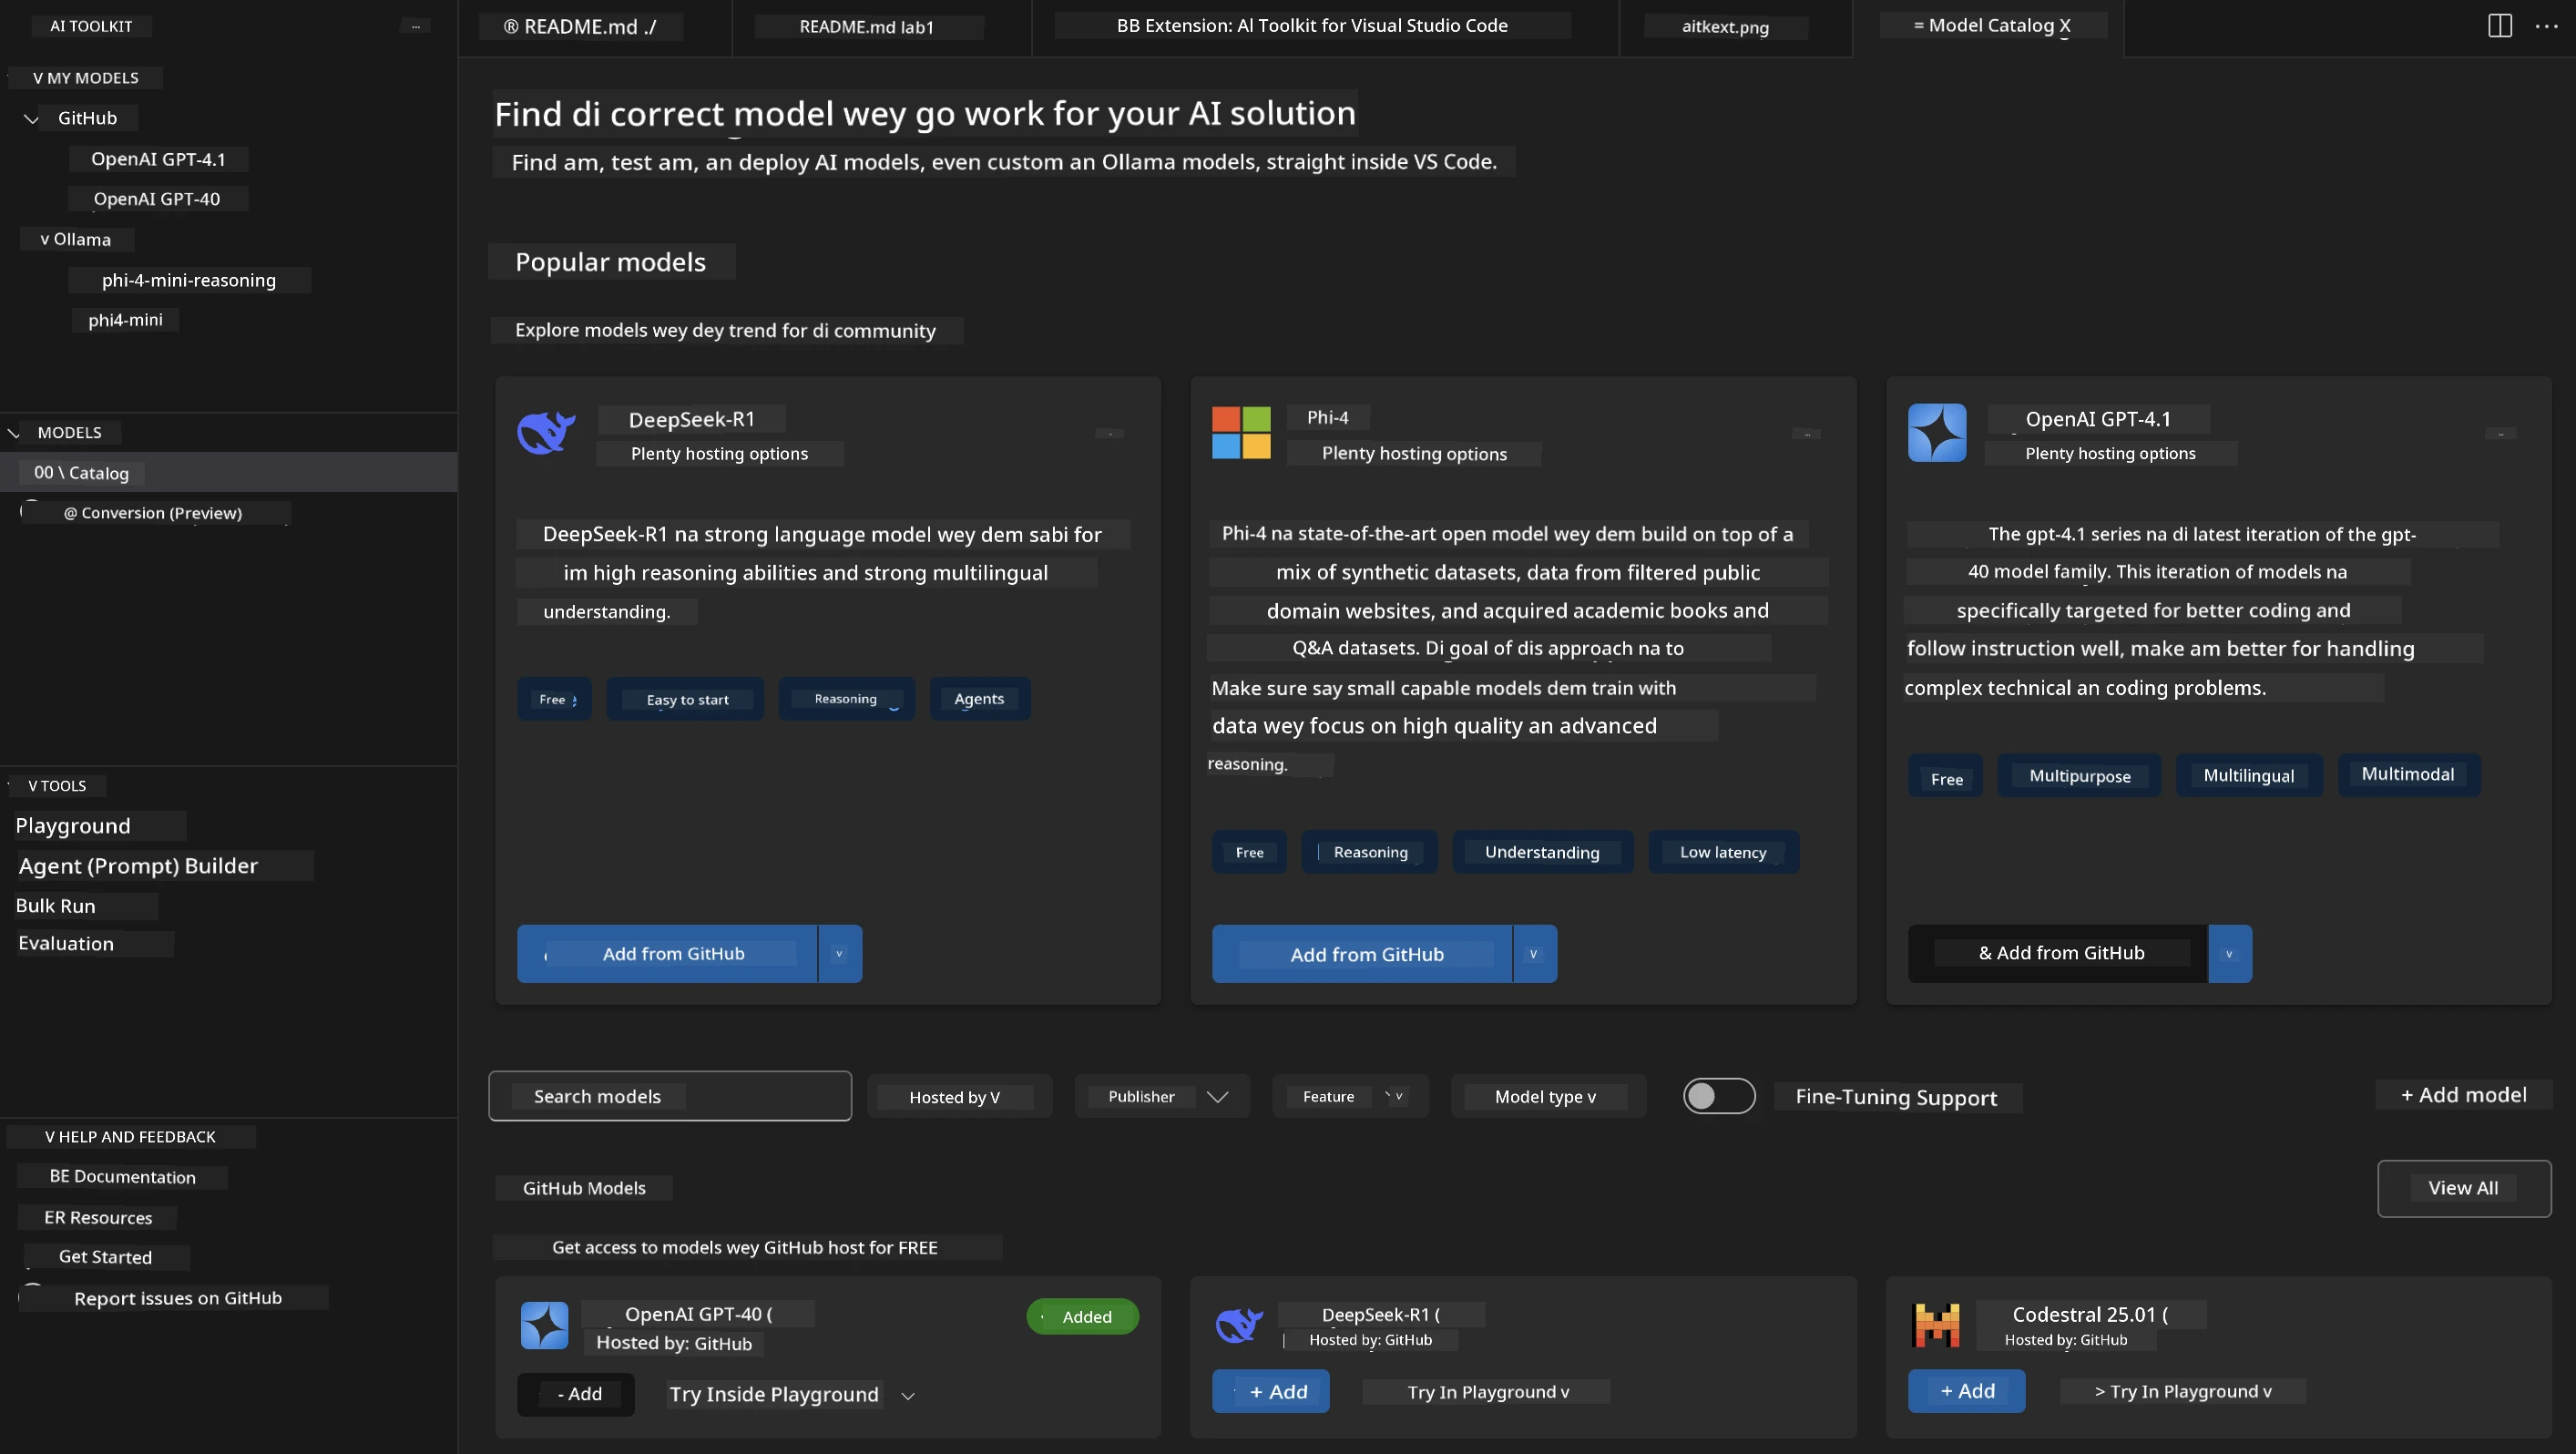The width and height of the screenshot is (2576, 1454).
Task: Close the Model Catalog tab
Action: (x=2065, y=26)
